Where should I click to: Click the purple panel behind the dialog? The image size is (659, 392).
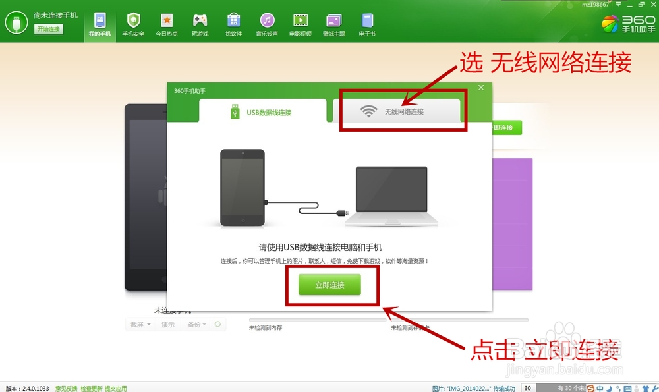pos(512,224)
